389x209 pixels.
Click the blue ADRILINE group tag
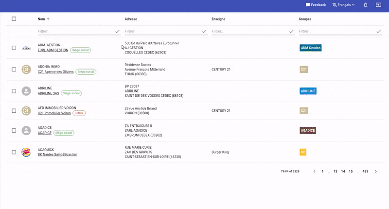pos(308,91)
